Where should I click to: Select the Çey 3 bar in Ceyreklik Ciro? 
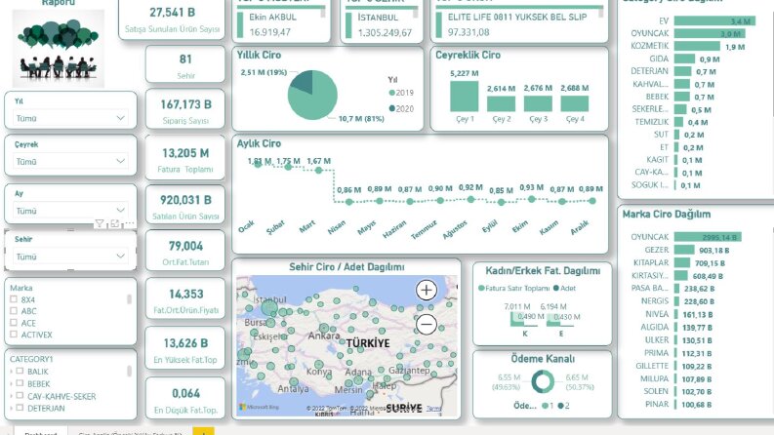[538, 103]
